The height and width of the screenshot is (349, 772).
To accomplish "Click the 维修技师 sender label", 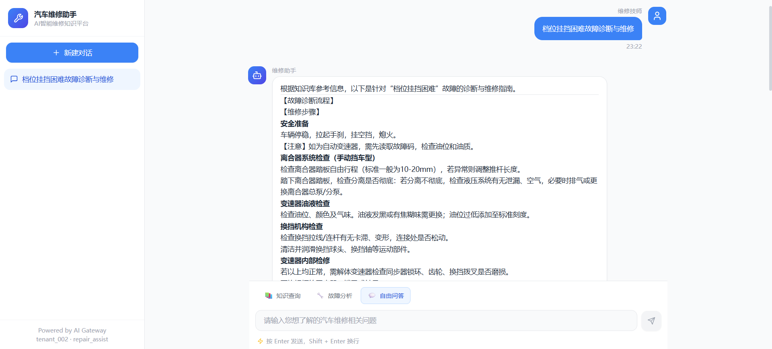I will click(x=630, y=11).
